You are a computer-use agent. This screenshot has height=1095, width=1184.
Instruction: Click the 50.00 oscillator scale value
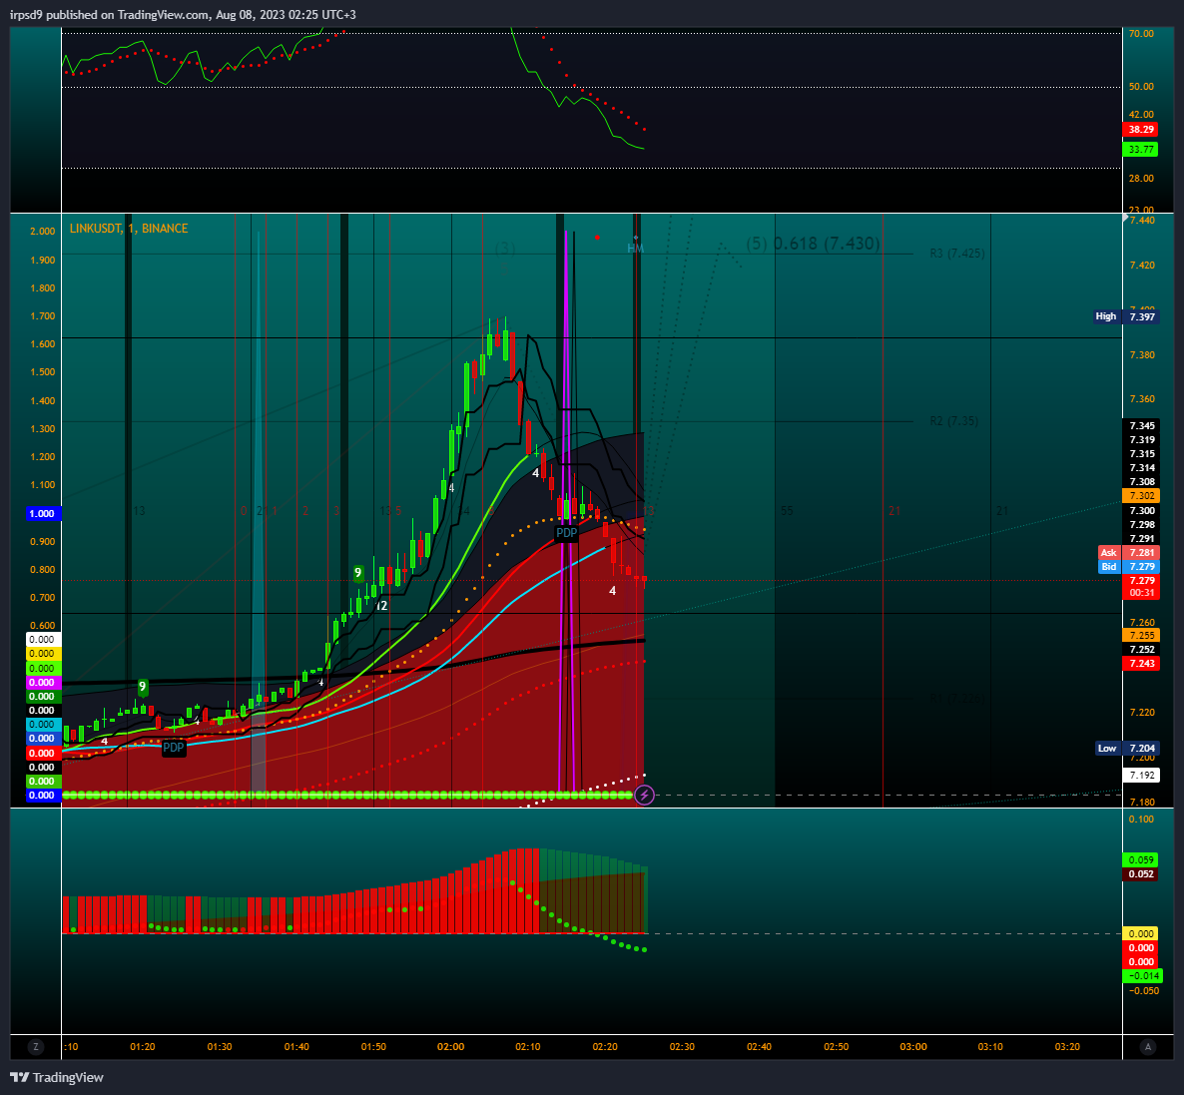[x=1141, y=87]
